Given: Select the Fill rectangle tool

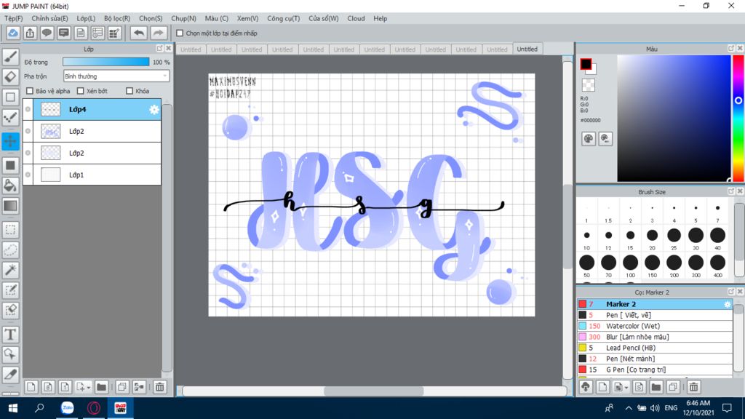Looking at the screenshot, I should [x=10, y=165].
